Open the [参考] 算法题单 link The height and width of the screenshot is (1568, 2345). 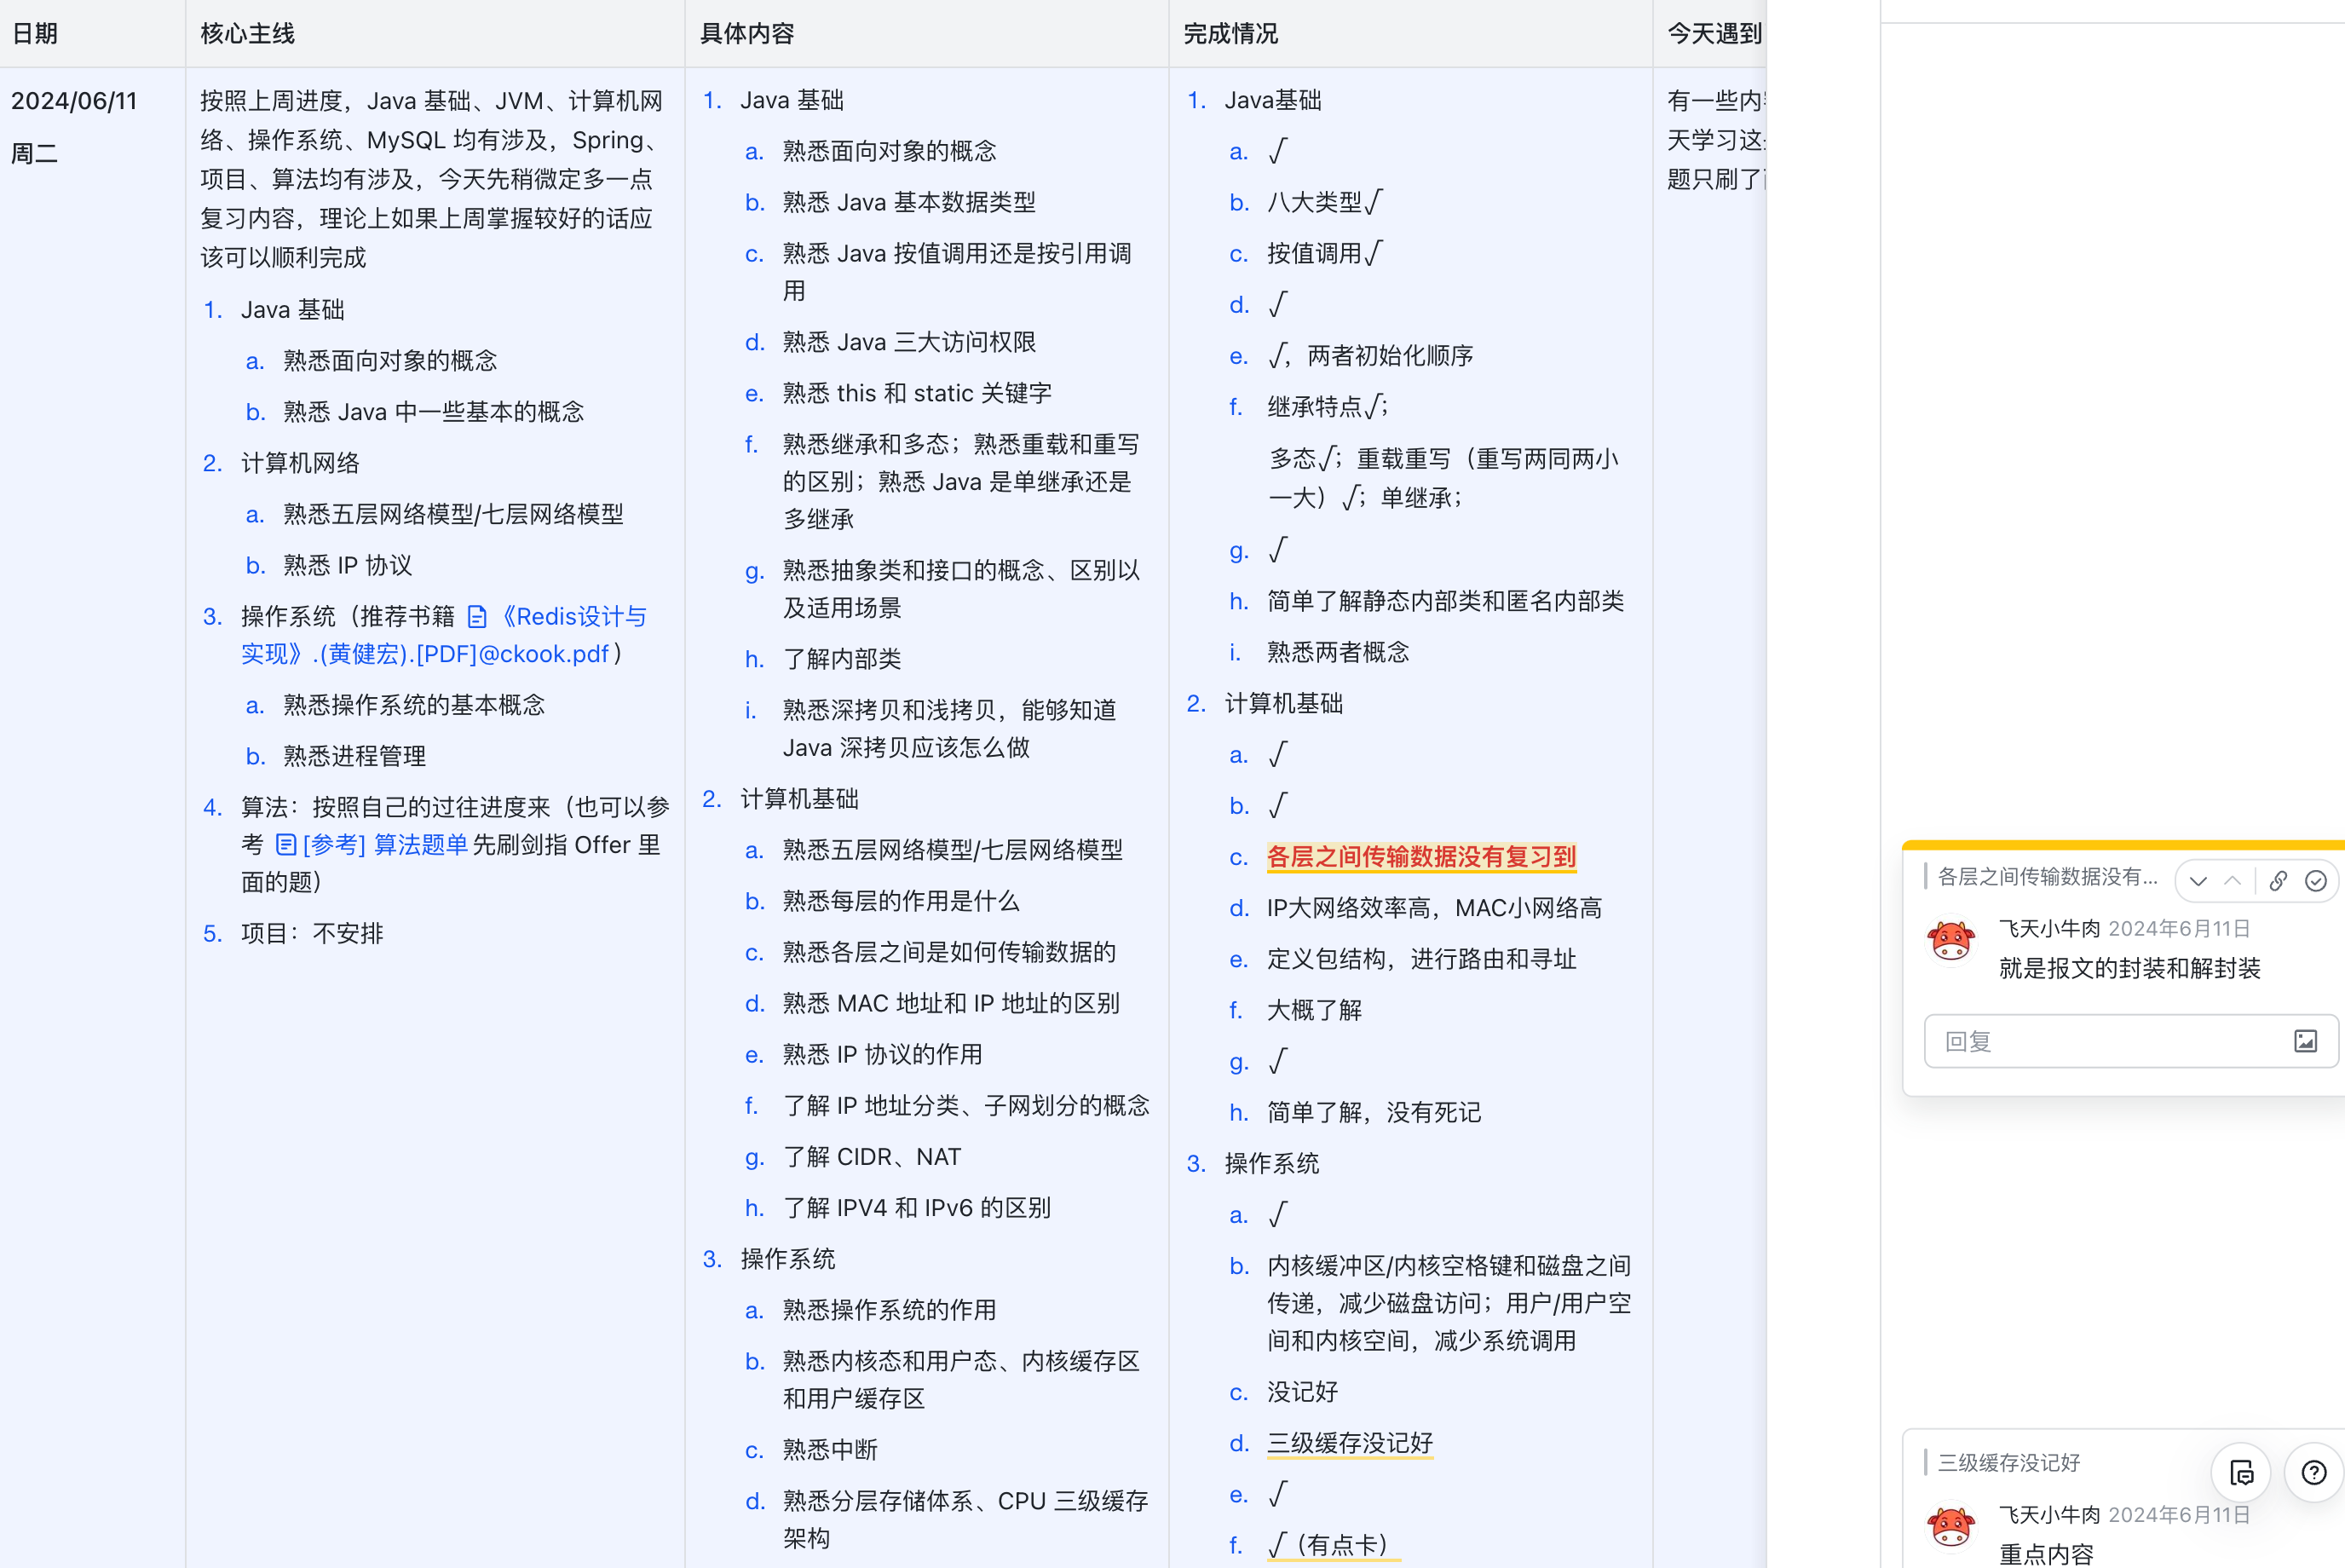[385, 845]
